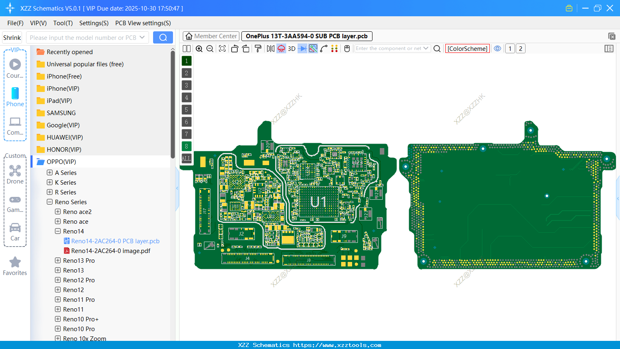Click the view button labeled 2
The width and height of the screenshot is (620, 349).
(520, 49)
